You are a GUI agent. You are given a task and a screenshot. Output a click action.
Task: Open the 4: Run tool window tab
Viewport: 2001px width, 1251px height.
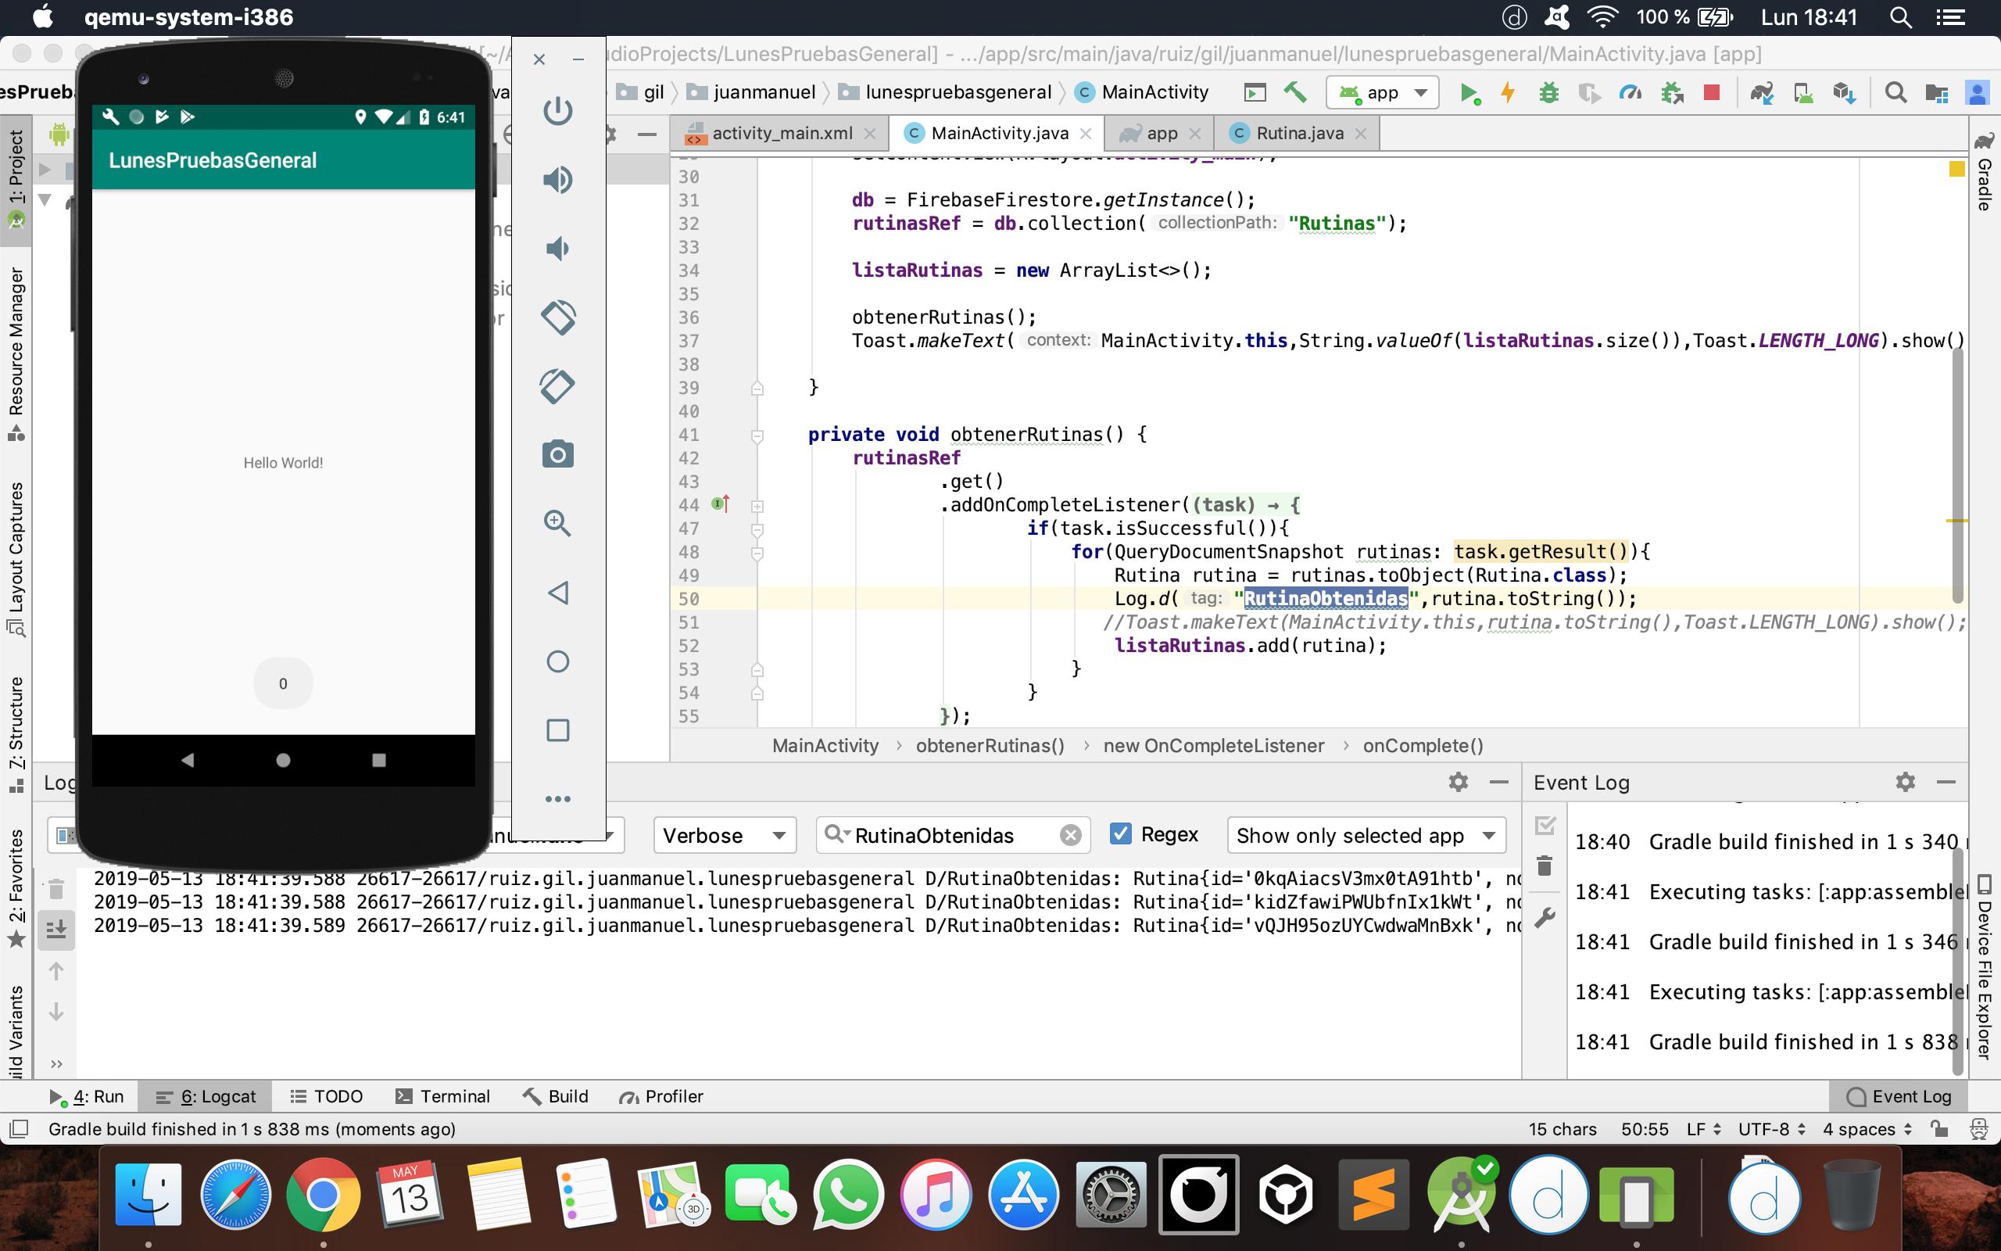click(x=86, y=1096)
